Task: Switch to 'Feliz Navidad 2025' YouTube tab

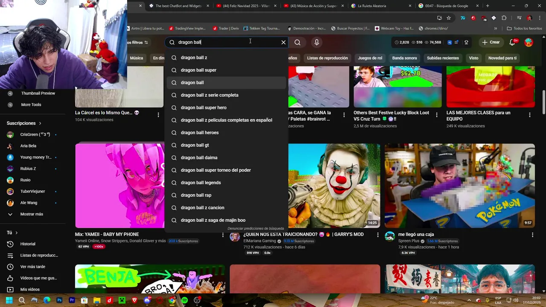Action: pyautogui.click(x=247, y=6)
